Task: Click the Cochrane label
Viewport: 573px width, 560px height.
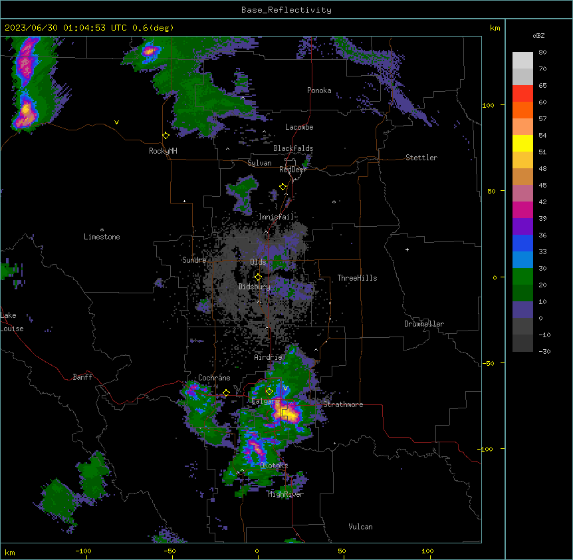Action: click(x=214, y=378)
